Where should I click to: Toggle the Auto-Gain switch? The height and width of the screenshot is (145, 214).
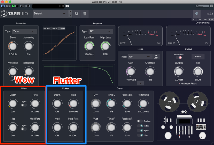click(179, 57)
